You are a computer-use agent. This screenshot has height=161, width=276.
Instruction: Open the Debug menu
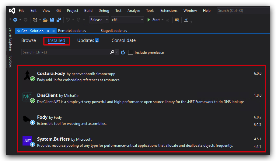104,11
